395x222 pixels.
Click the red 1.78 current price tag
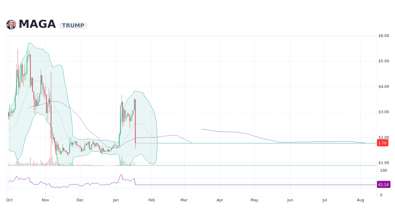click(382, 143)
